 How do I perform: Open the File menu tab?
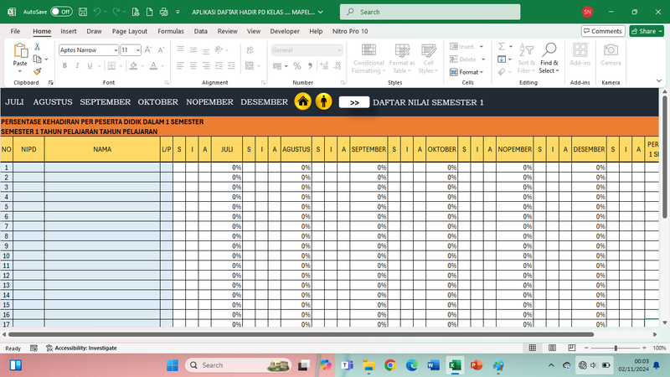15,31
